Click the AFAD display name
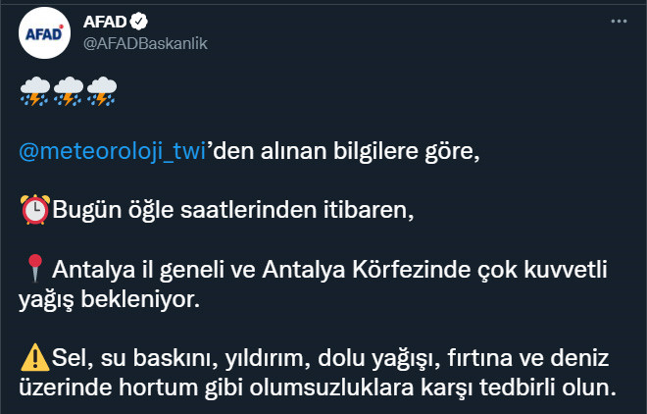This screenshot has width=647, height=414. tap(105, 22)
